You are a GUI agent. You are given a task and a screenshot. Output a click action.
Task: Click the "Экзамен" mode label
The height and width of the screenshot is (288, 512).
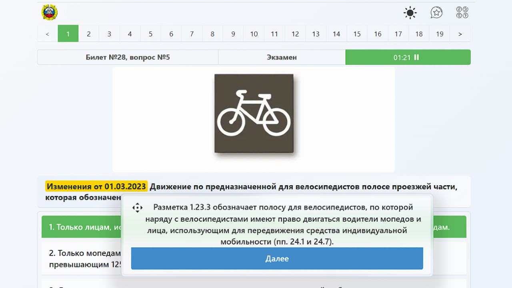tap(281, 57)
